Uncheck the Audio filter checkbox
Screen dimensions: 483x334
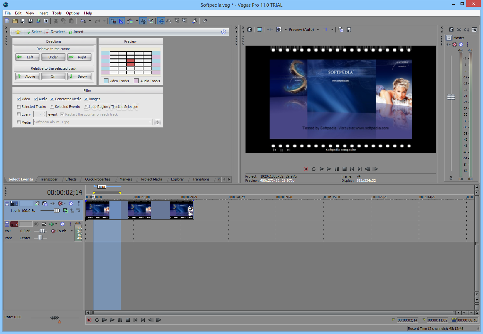(36, 99)
